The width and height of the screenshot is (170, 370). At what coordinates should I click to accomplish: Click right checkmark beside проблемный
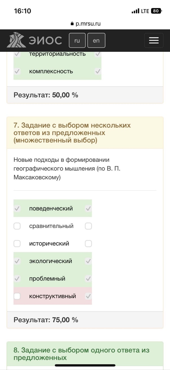(88, 279)
